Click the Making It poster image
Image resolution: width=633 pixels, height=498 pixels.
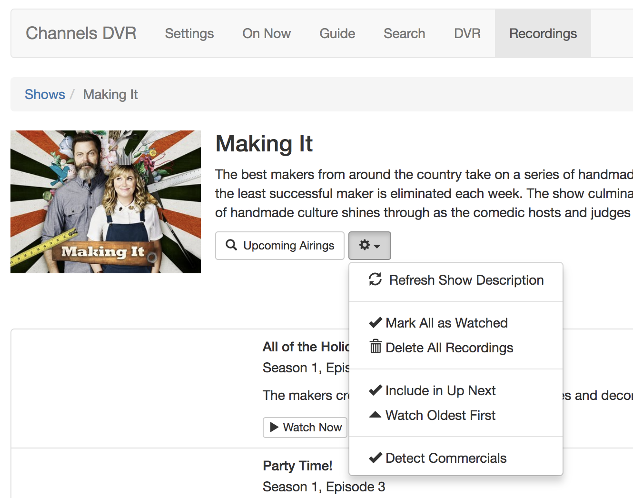click(106, 202)
